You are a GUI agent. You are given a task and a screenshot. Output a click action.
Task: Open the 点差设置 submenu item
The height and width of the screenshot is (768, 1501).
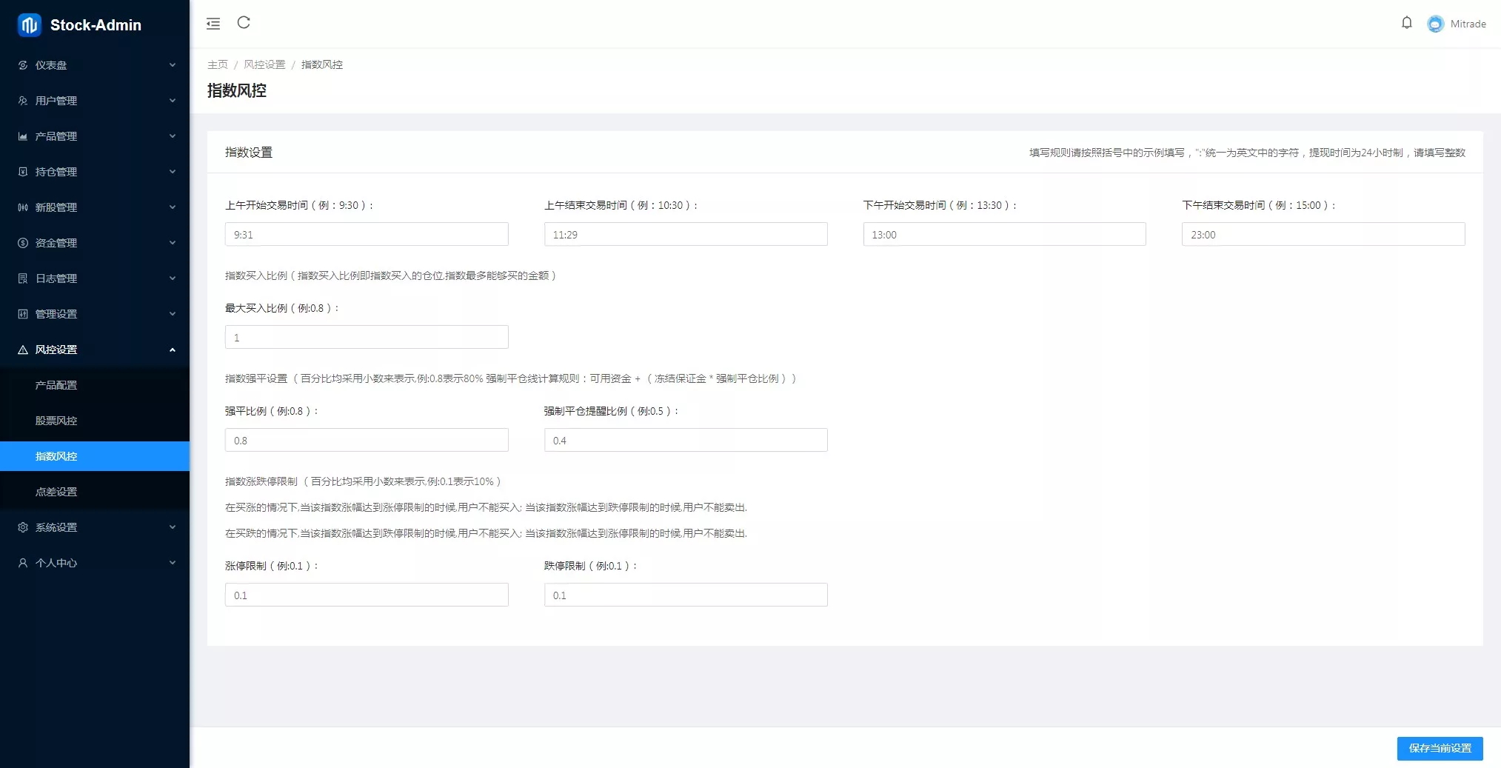click(x=56, y=492)
